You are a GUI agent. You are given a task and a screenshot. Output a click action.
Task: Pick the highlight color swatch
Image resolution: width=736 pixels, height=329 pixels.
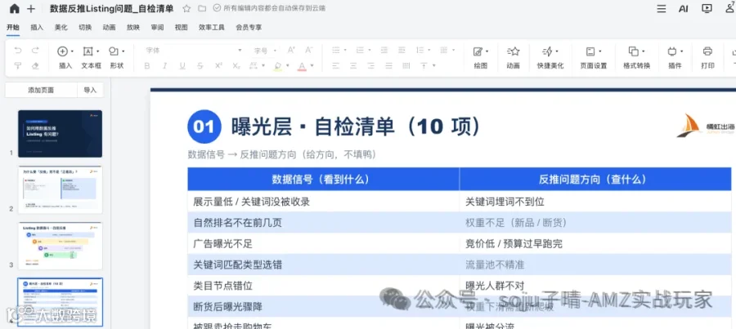277,66
